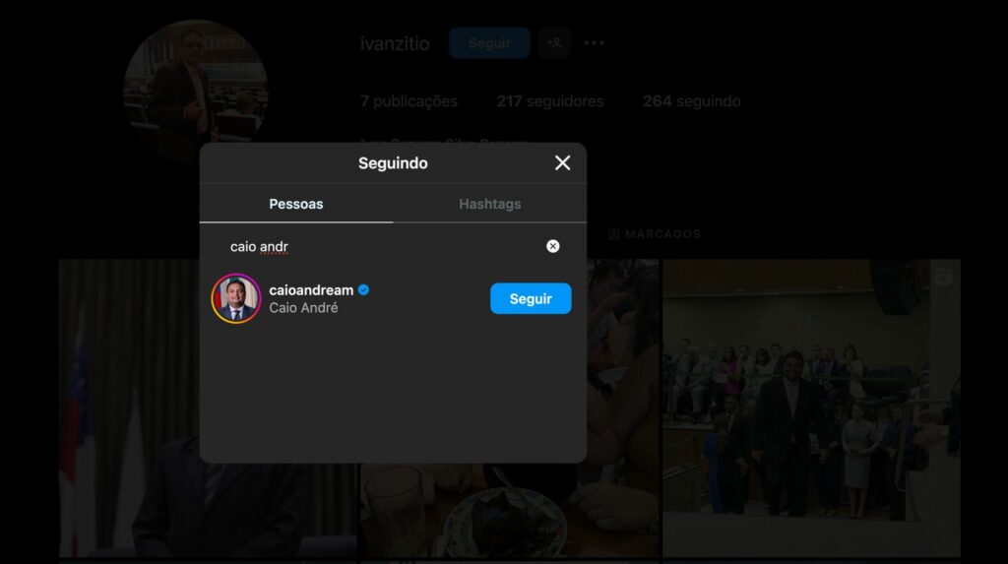Viewport: 1008px width, 564px height.
Task: Open the post thumbnail with flags
Action: point(128,408)
